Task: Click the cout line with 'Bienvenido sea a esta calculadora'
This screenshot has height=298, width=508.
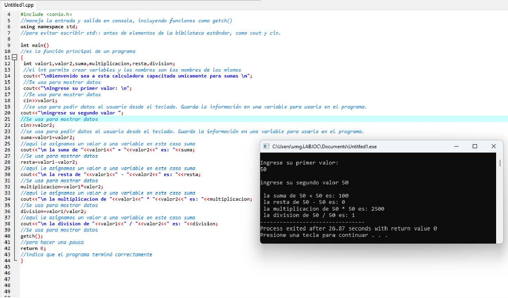Action: point(138,76)
